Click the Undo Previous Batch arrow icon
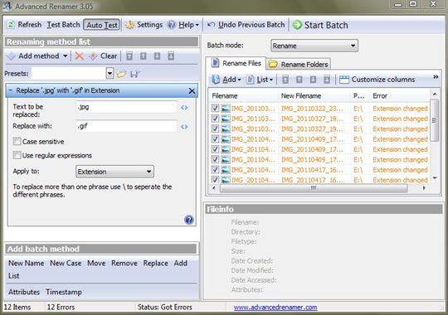Viewport: 448px width, 315px height. tap(211, 25)
